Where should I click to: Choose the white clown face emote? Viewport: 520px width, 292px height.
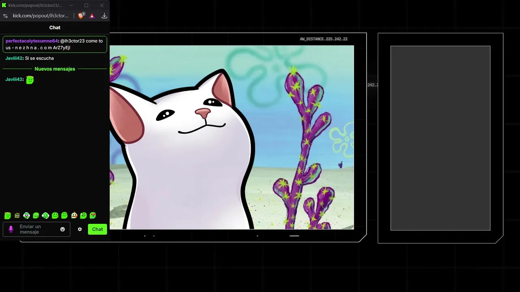click(74, 215)
